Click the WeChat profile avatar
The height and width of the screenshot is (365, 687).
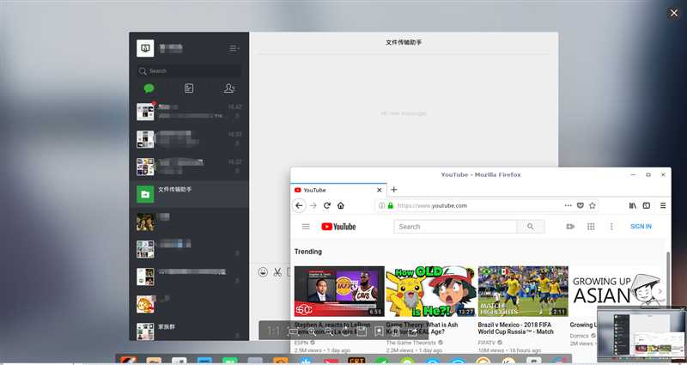point(145,48)
